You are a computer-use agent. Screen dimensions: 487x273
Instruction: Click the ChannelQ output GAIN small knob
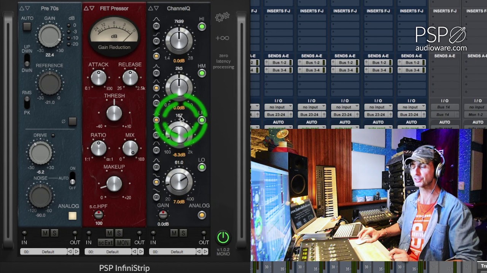163,215
